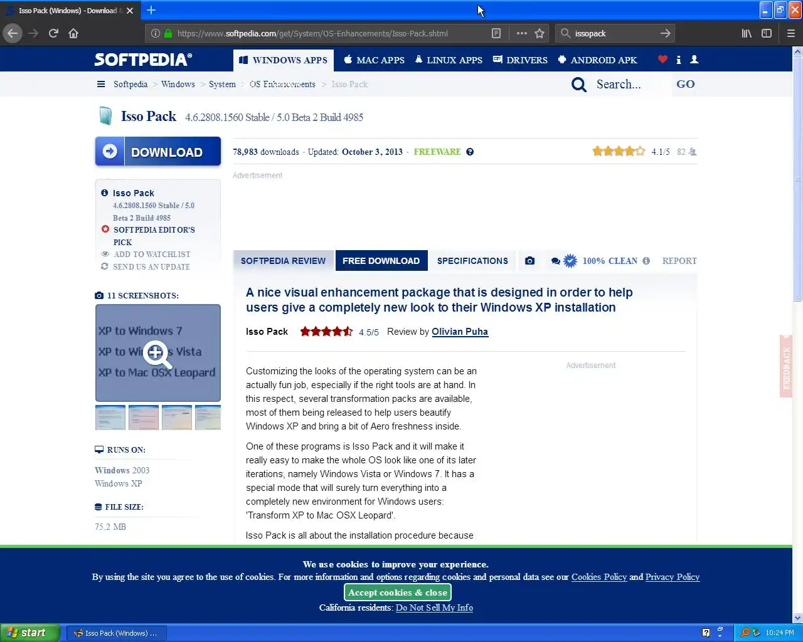Go forward with the browser Forward arrow
This screenshot has height=642, width=803.
tap(33, 33)
